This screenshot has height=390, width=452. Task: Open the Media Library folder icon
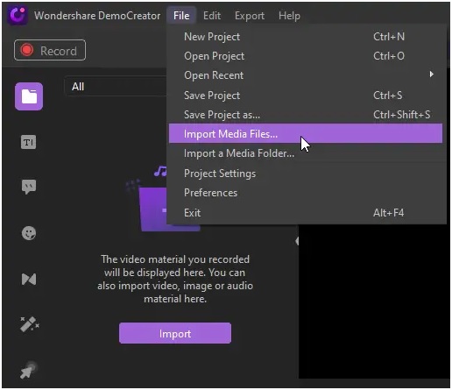29,96
